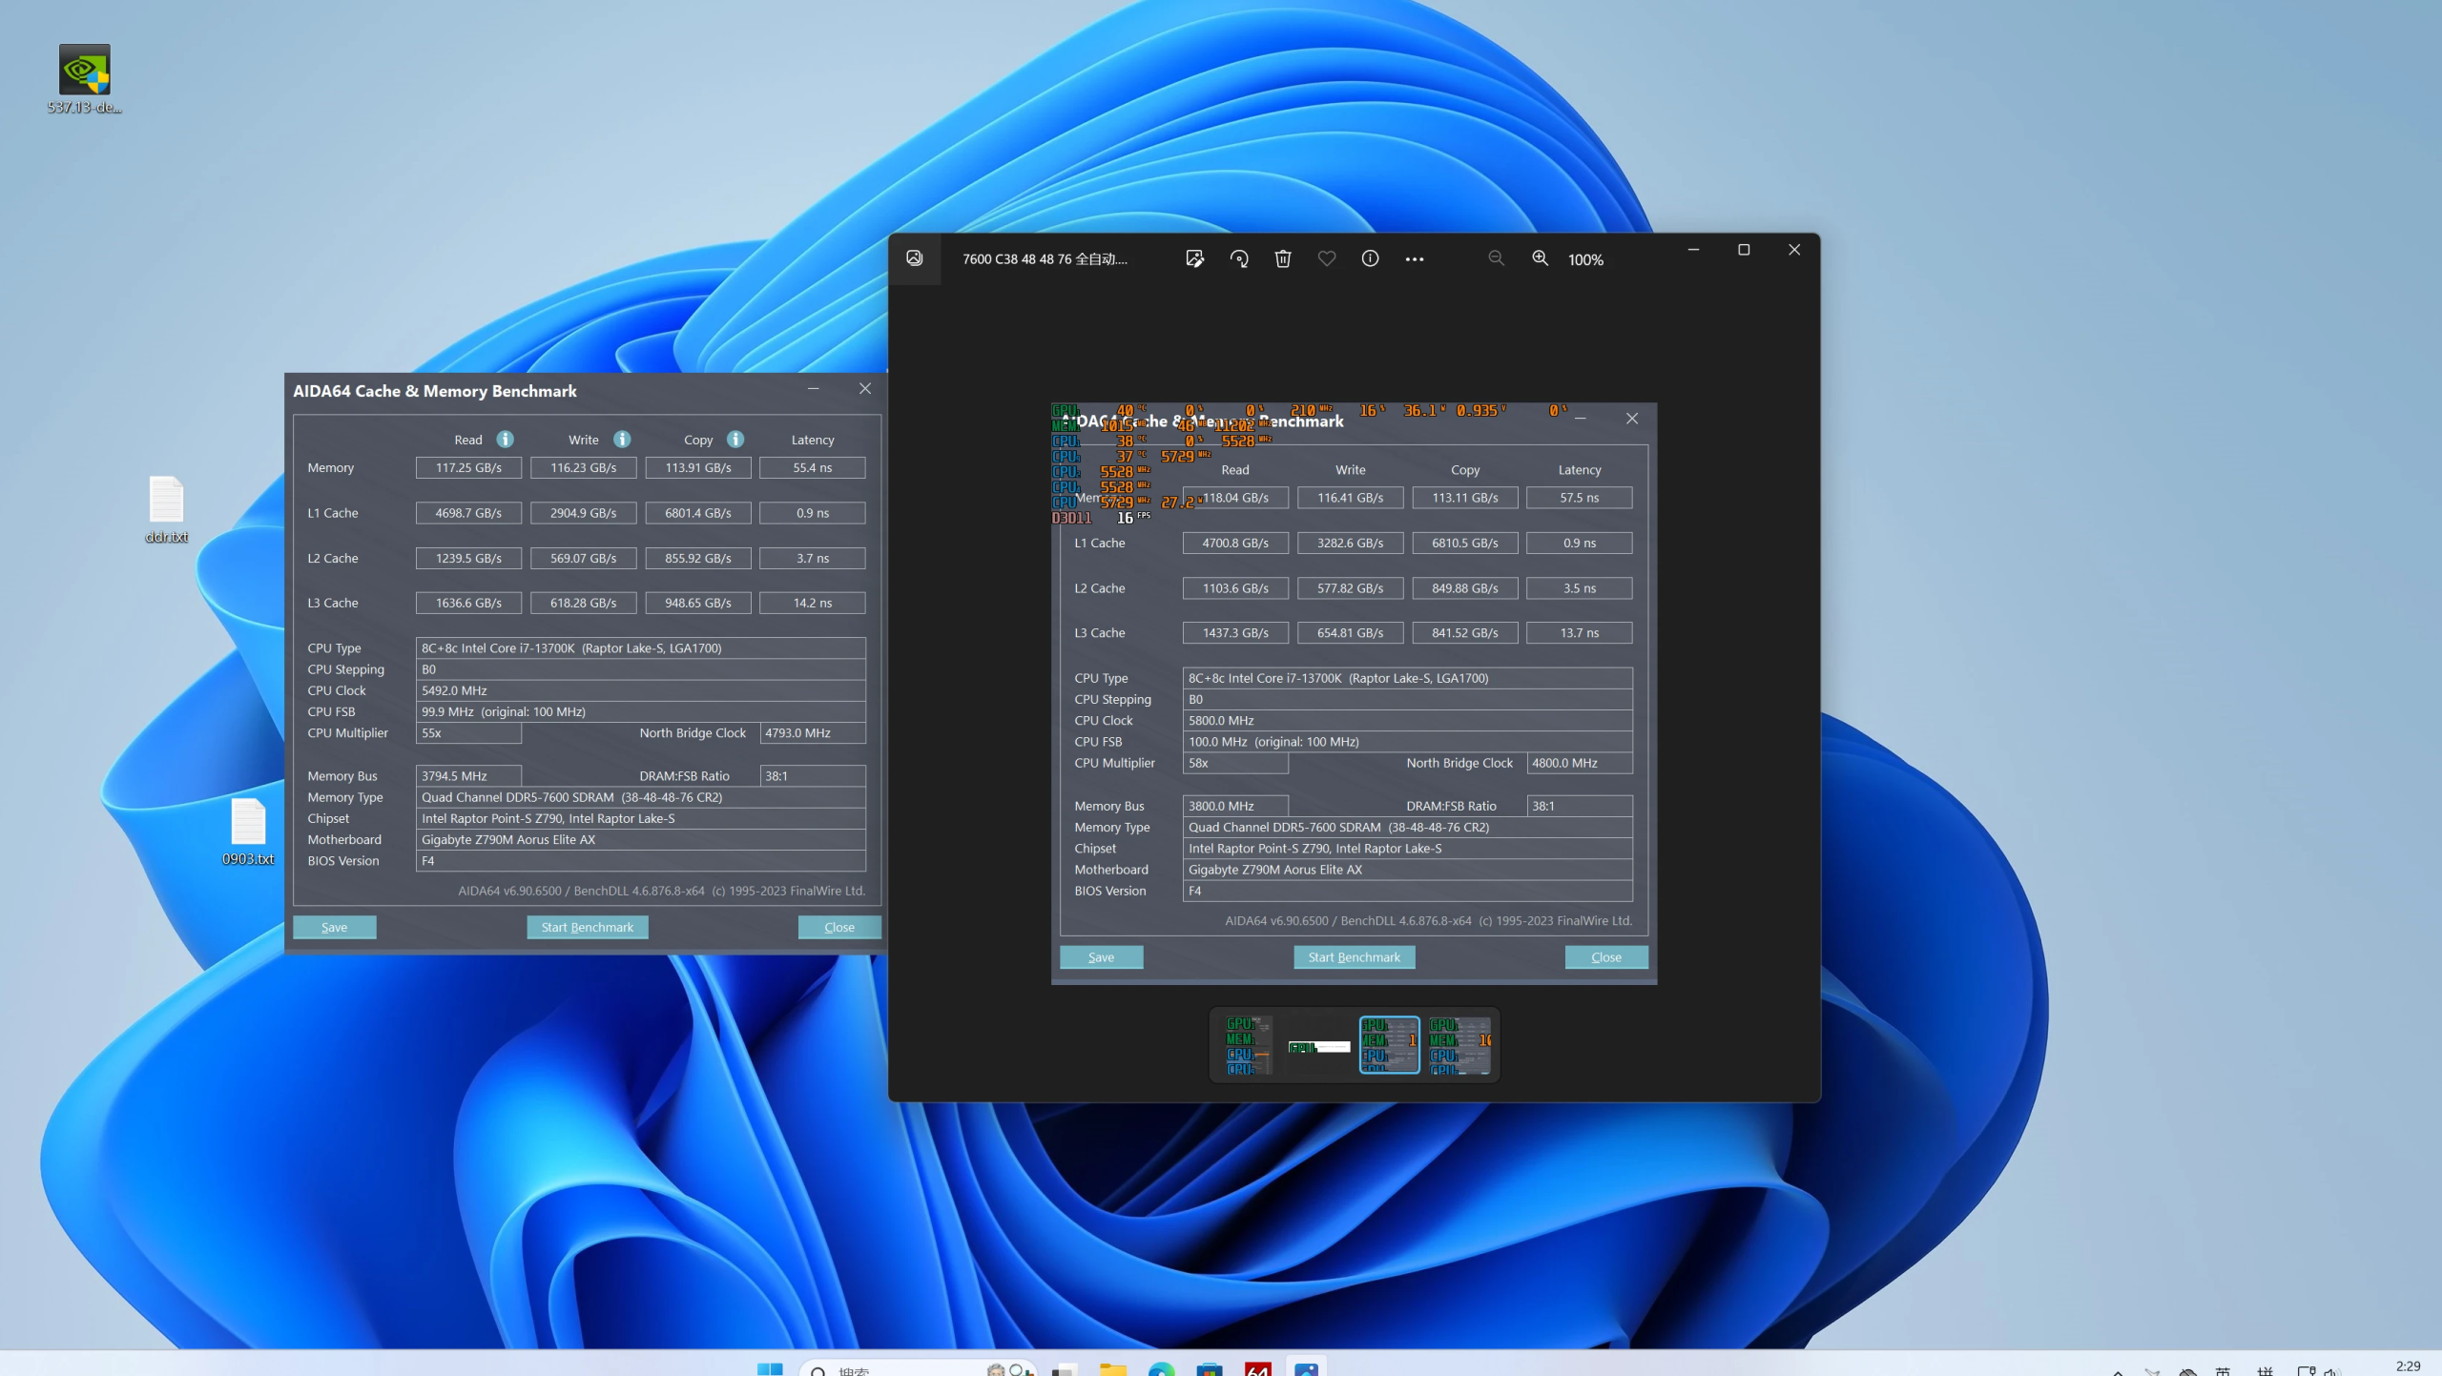This screenshot has height=1376, width=2442.
Task: Mark the photo as favorite with the heart
Action: [x=1327, y=258]
